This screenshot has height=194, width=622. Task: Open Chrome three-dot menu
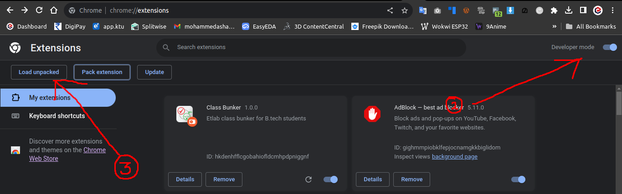612,10
